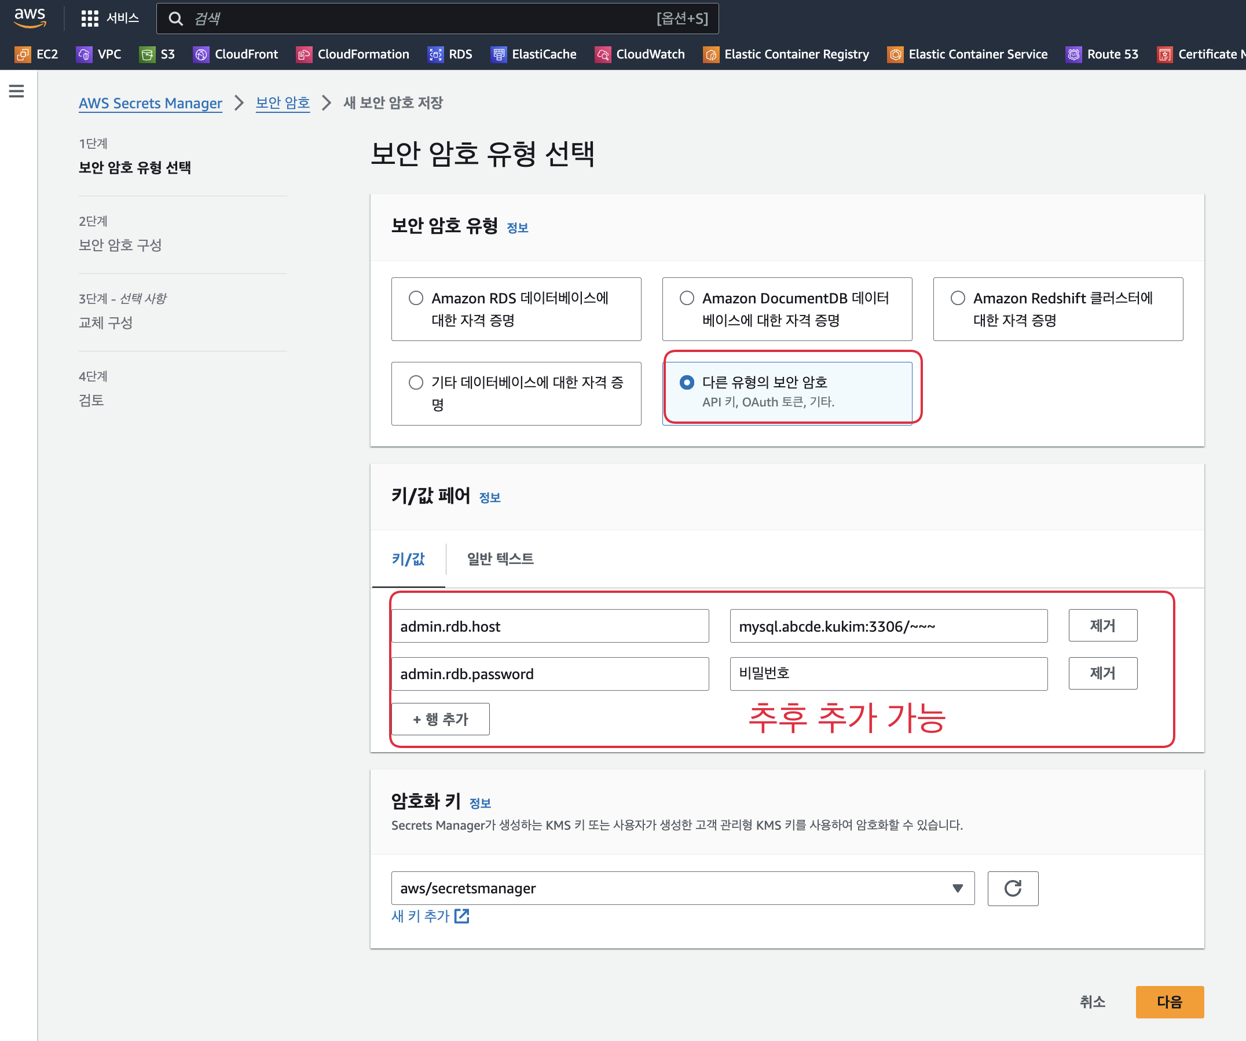Select Amazon Redshift cluster credentials radio
Viewport: 1246px width, 1041px height.
957,298
